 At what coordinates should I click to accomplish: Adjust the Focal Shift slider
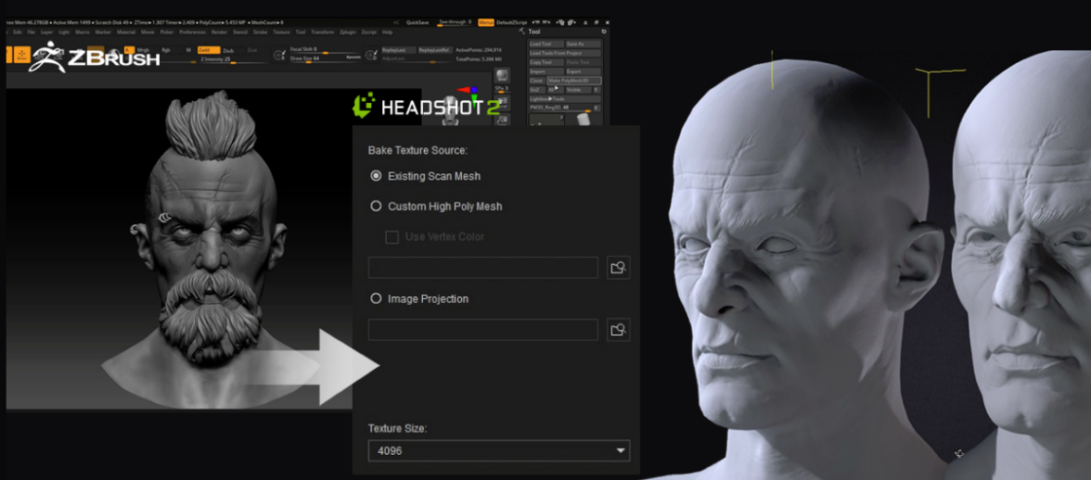(x=325, y=51)
